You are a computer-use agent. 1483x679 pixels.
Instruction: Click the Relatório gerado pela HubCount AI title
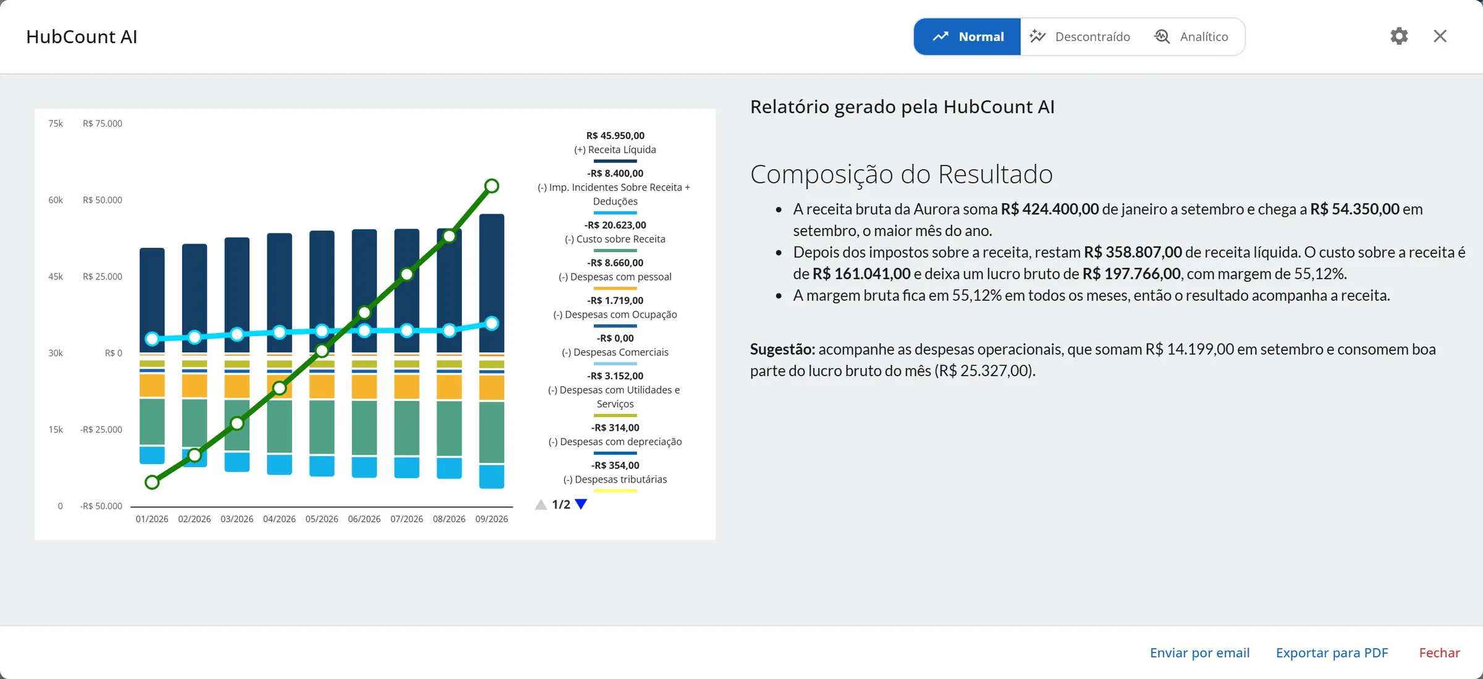pyautogui.click(x=902, y=107)
